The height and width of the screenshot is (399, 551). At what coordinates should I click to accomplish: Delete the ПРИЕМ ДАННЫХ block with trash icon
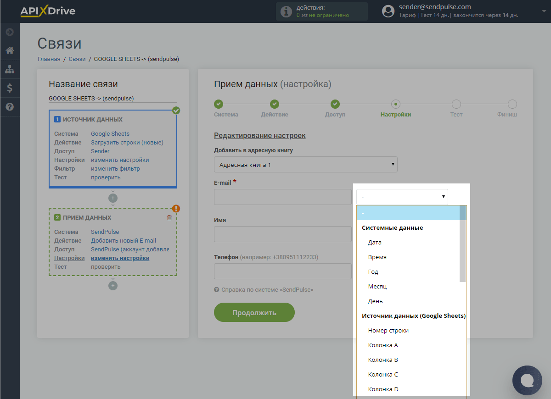pyautogui.click(x=169, y=218)
